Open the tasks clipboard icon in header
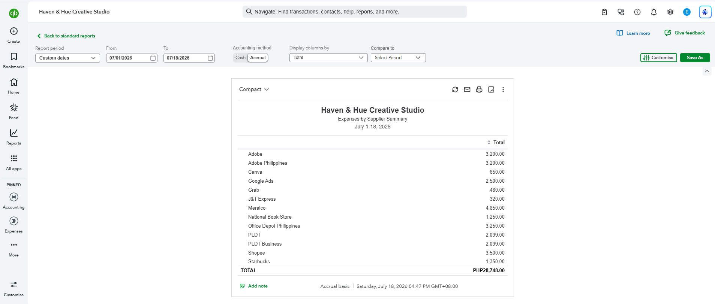 (x=604, y=12)
